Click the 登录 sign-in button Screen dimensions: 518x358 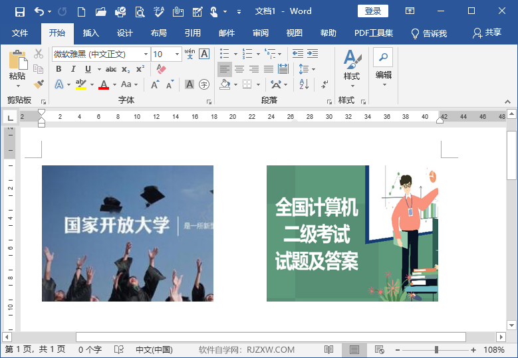[x=372, y=11]
